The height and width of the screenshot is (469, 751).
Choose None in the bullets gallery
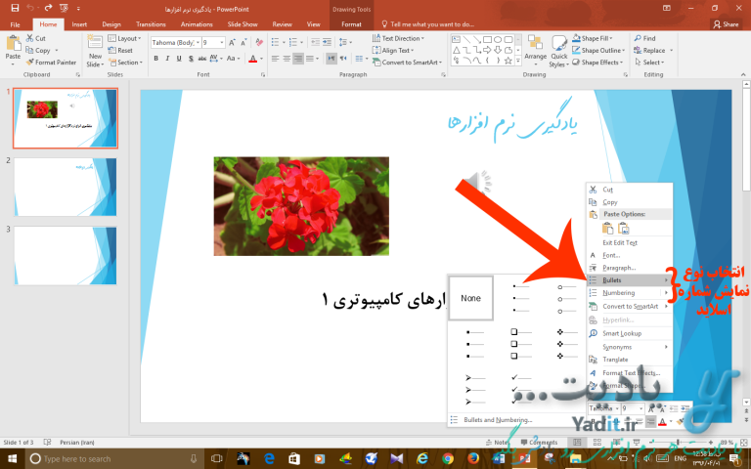[470, 298]
